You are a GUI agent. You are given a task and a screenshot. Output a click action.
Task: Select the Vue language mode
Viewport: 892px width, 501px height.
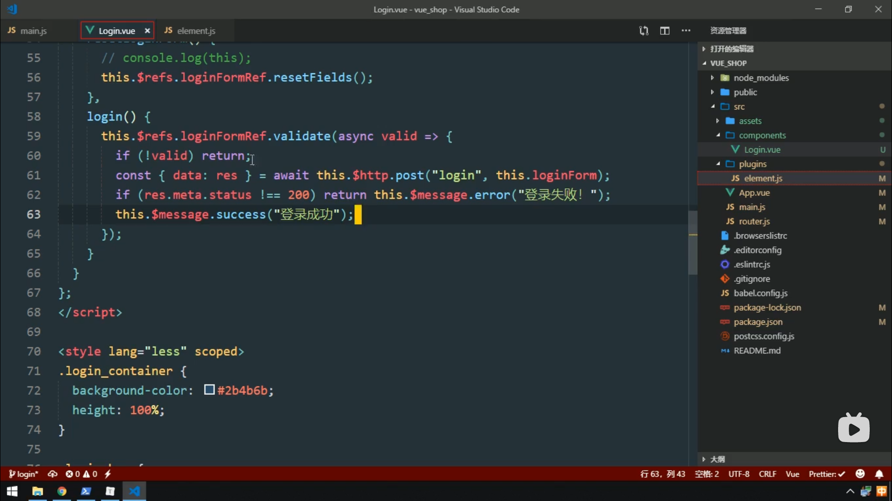click(x=792, y=474)
